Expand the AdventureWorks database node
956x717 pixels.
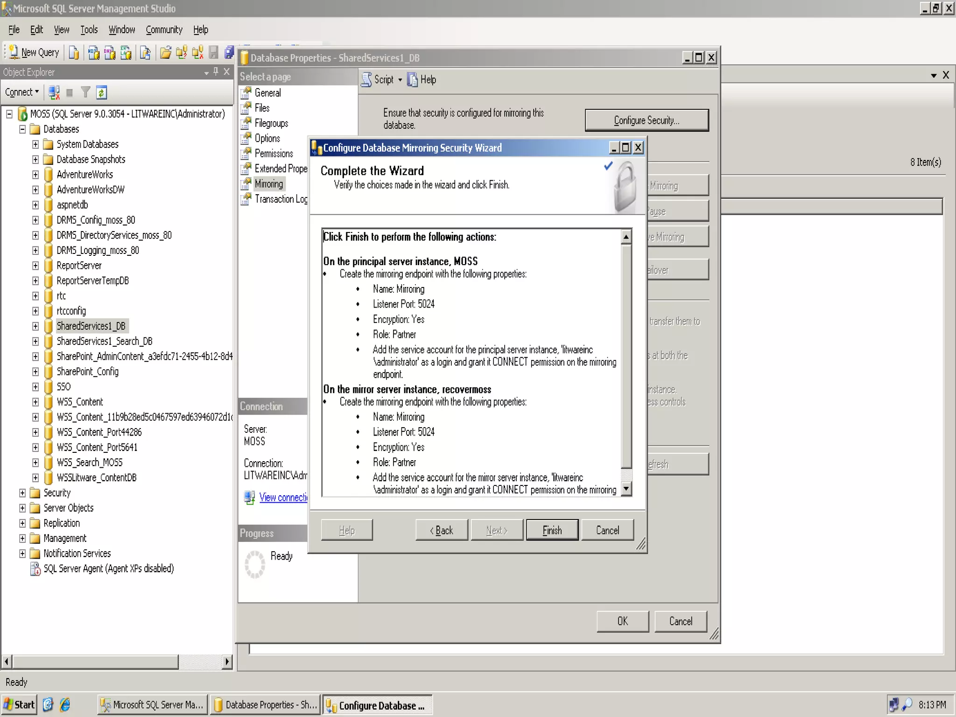click(x=35, y=175)
